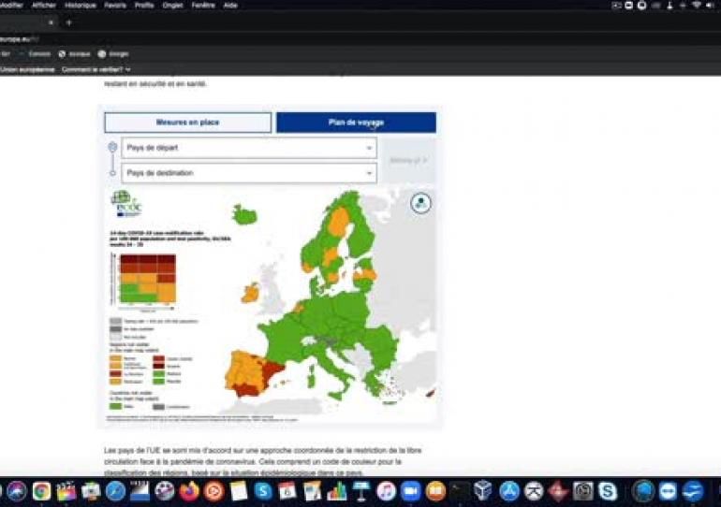The image size is (721, 507).
Task: Click the round location button on map
Action: click(420, 203)
